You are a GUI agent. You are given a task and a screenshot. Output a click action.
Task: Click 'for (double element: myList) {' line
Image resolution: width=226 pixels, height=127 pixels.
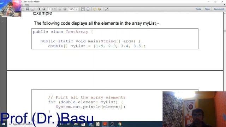(x=85, y=102)
